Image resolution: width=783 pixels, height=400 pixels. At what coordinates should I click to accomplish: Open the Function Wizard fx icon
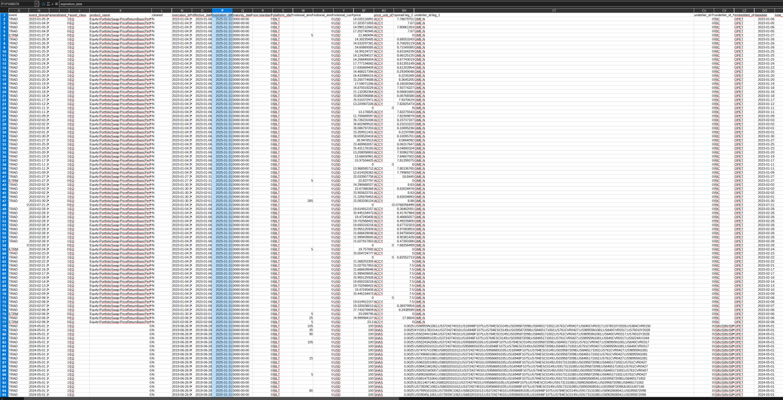(x=44, y=4)
